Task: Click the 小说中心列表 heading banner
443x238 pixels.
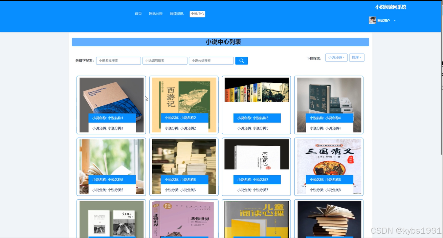Action: (220, 42)
